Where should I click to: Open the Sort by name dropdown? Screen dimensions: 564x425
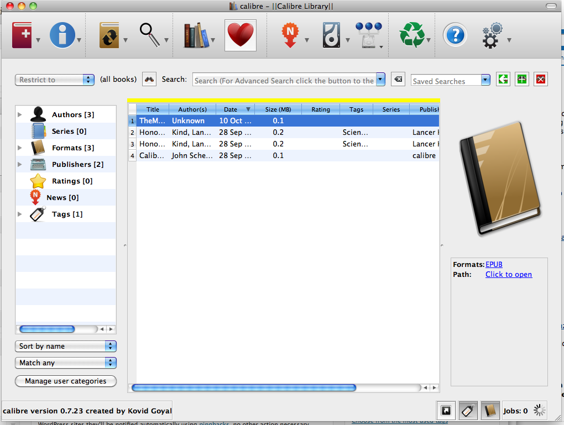tap(66, 347)
